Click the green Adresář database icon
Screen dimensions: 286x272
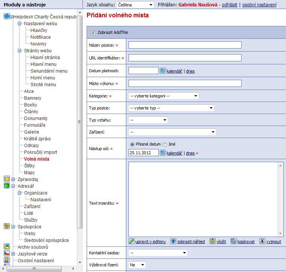click(7, 186)
